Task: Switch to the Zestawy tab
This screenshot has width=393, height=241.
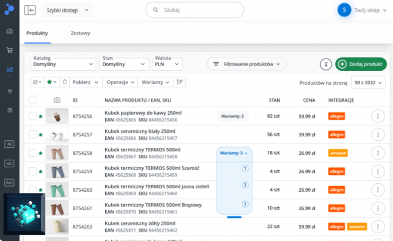Action: [80, 33]
